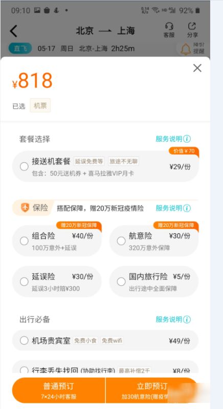Tap the orange 保险 shield icon

point(25,208)
